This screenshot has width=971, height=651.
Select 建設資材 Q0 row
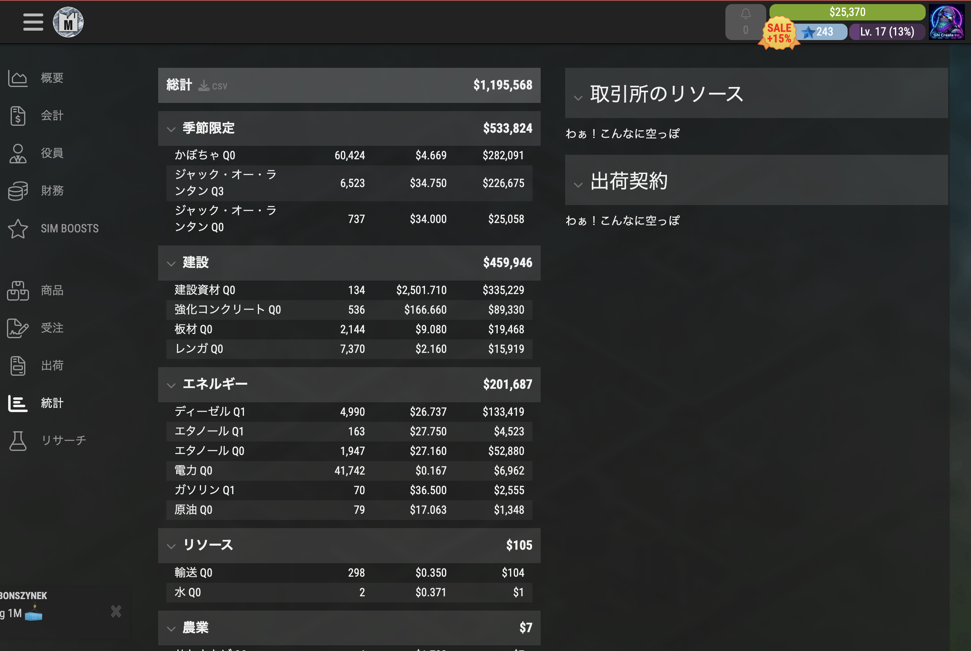click(349, 290)
